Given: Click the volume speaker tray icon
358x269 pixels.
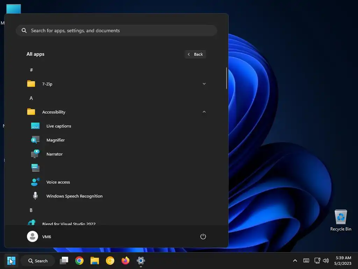Looking at the screenshot, I should (326, 261).
